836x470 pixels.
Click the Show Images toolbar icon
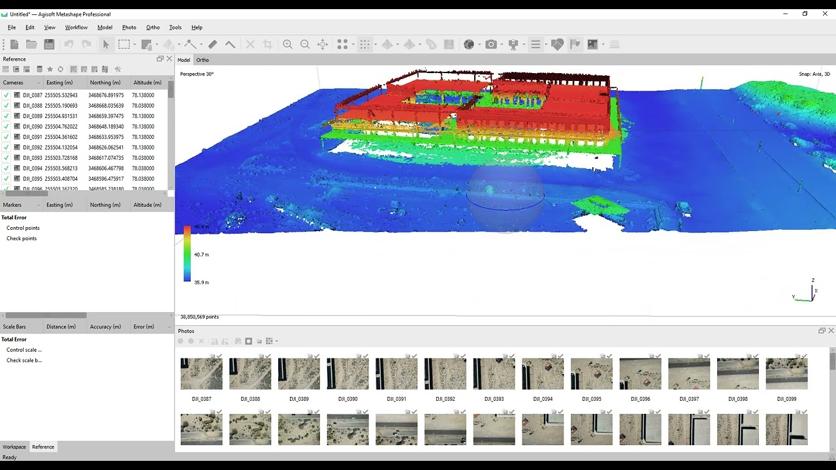coord(592,44)
